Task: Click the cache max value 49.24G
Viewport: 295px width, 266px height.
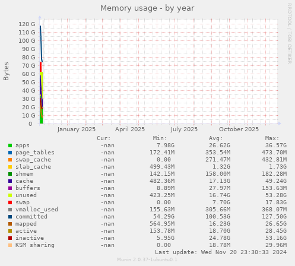Action: 276,181
